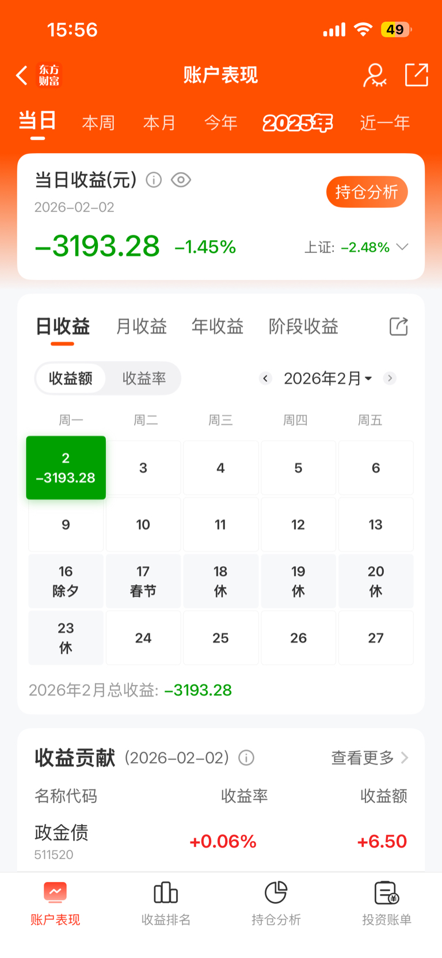This screenshot has height=958, width=442.
Task: Open info icon next to 收益贡献 date
Action: point(246,758)
